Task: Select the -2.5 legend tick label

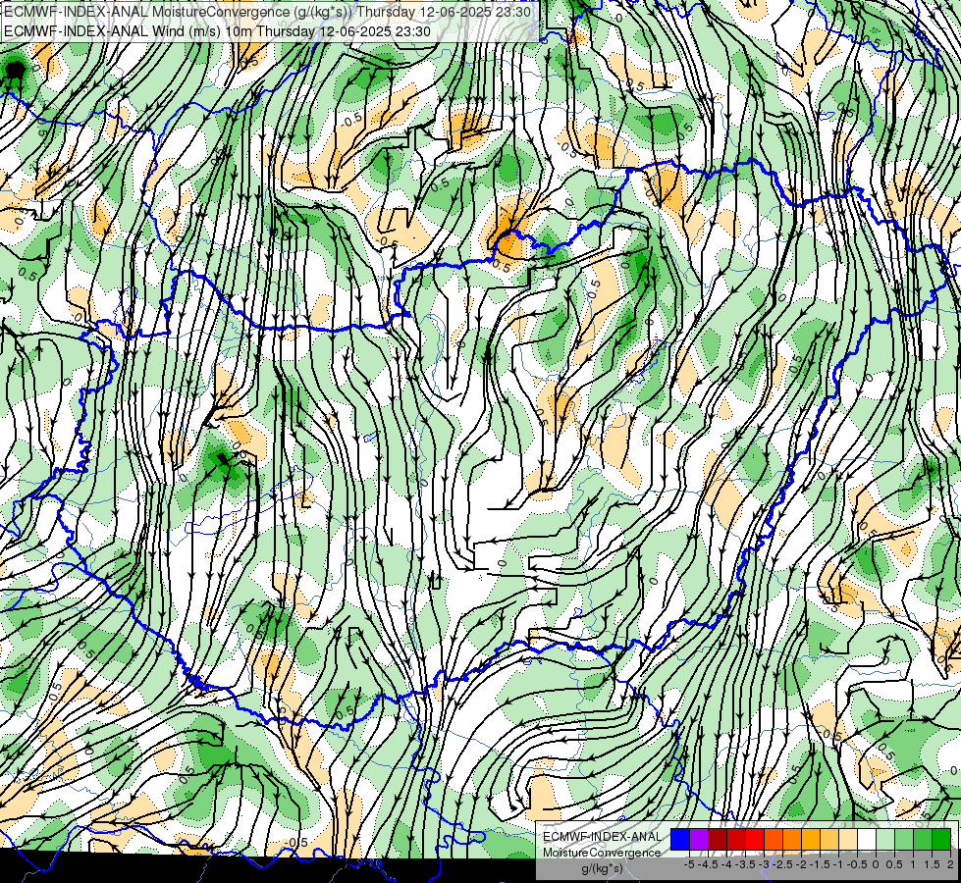Action: [x=783, y=864]
